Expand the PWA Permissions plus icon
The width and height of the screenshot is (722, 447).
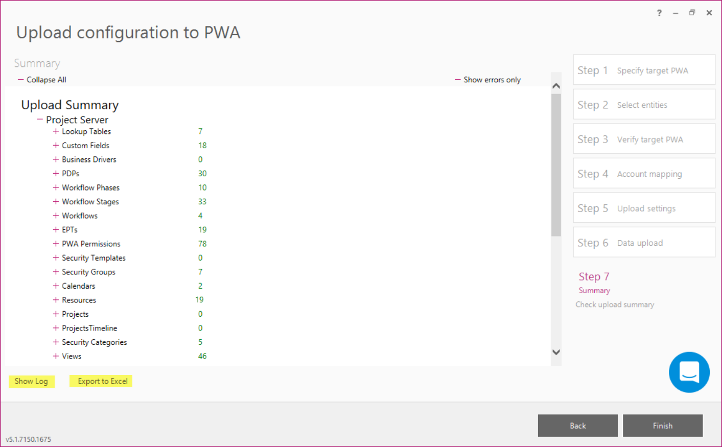click(x=56, y=244)
